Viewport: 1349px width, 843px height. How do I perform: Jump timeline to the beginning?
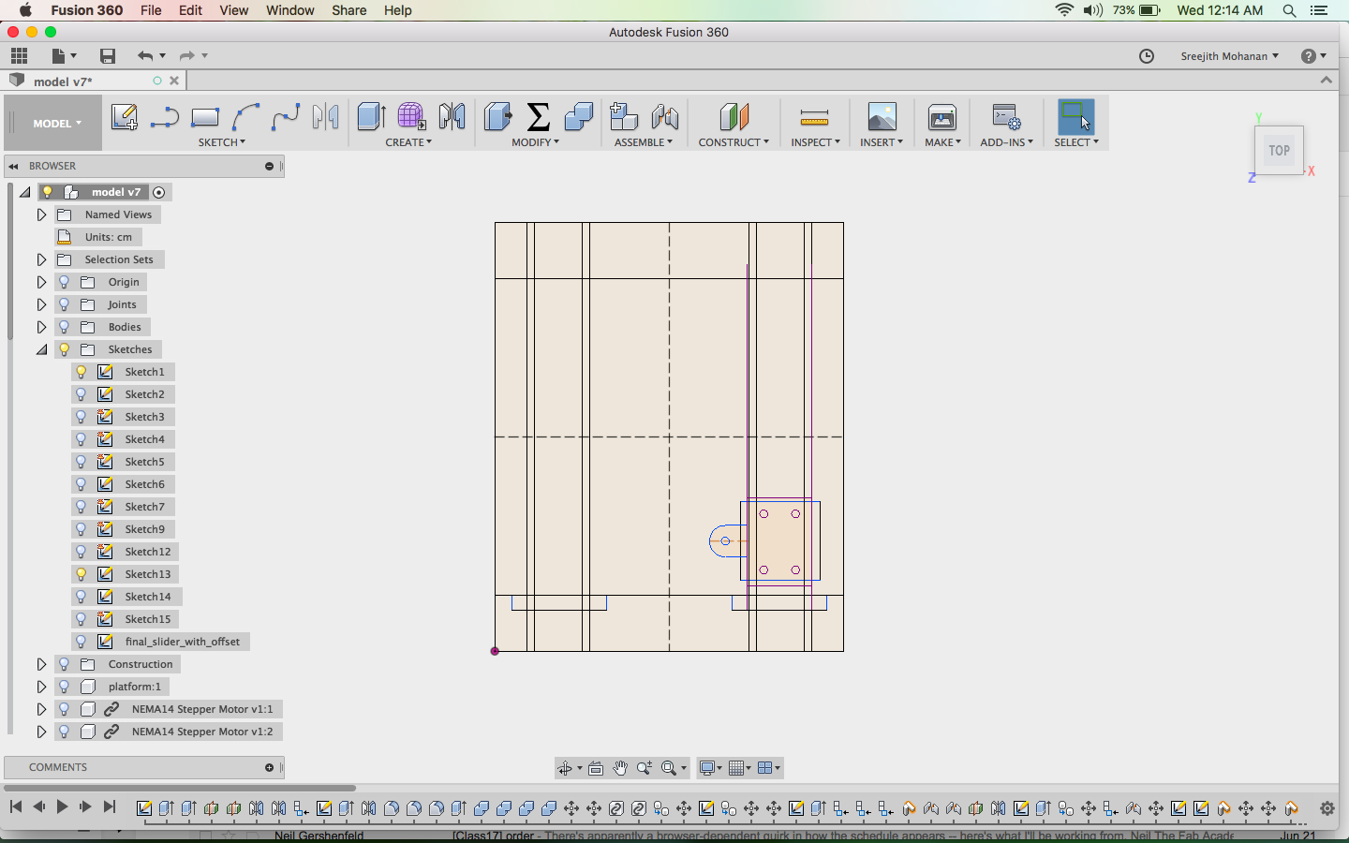[15, 806]
